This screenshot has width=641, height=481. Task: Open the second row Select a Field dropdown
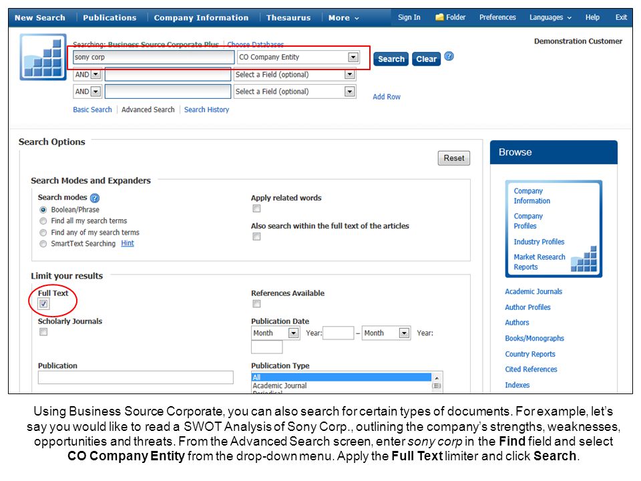(x=349, y=74)
